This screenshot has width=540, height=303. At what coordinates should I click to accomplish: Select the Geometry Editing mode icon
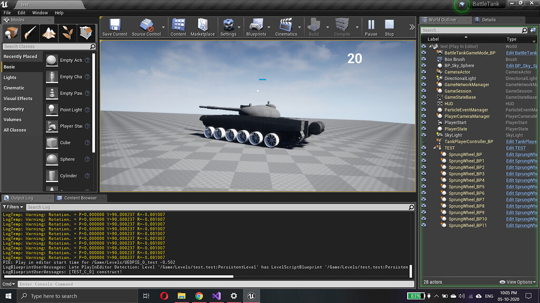86,33
